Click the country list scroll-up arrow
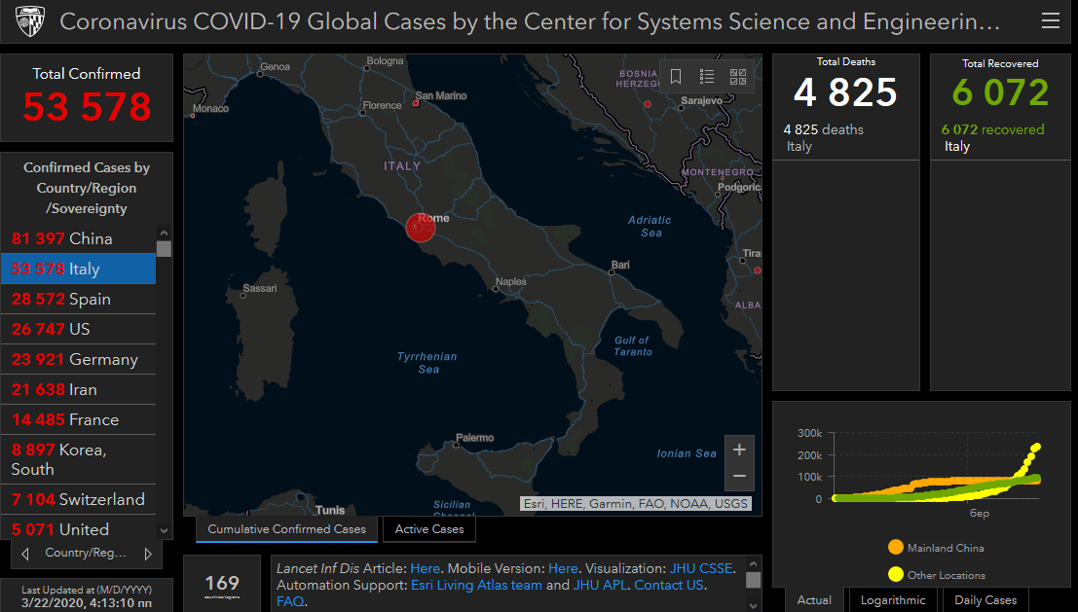1078x612 pixels. [x=164, y=233]
